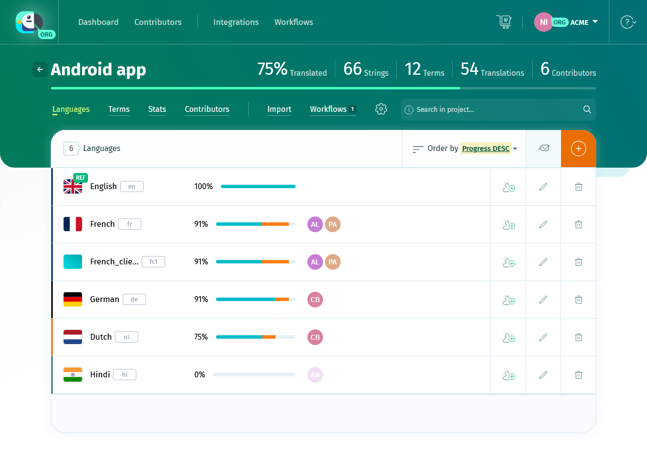Click the back arrow beside Android app
647x454 pixels.
click(40, 69)
